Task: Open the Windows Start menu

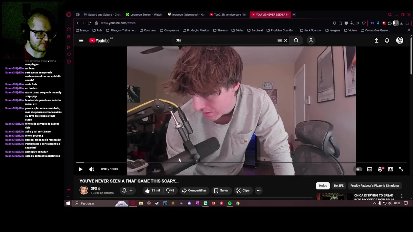Action: 68,203
